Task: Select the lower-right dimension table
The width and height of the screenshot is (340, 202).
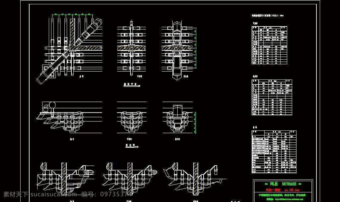Action: [x=274, y=152]
